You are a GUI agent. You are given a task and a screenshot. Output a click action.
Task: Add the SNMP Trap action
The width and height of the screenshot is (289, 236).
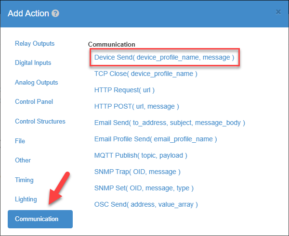point(137,172)
